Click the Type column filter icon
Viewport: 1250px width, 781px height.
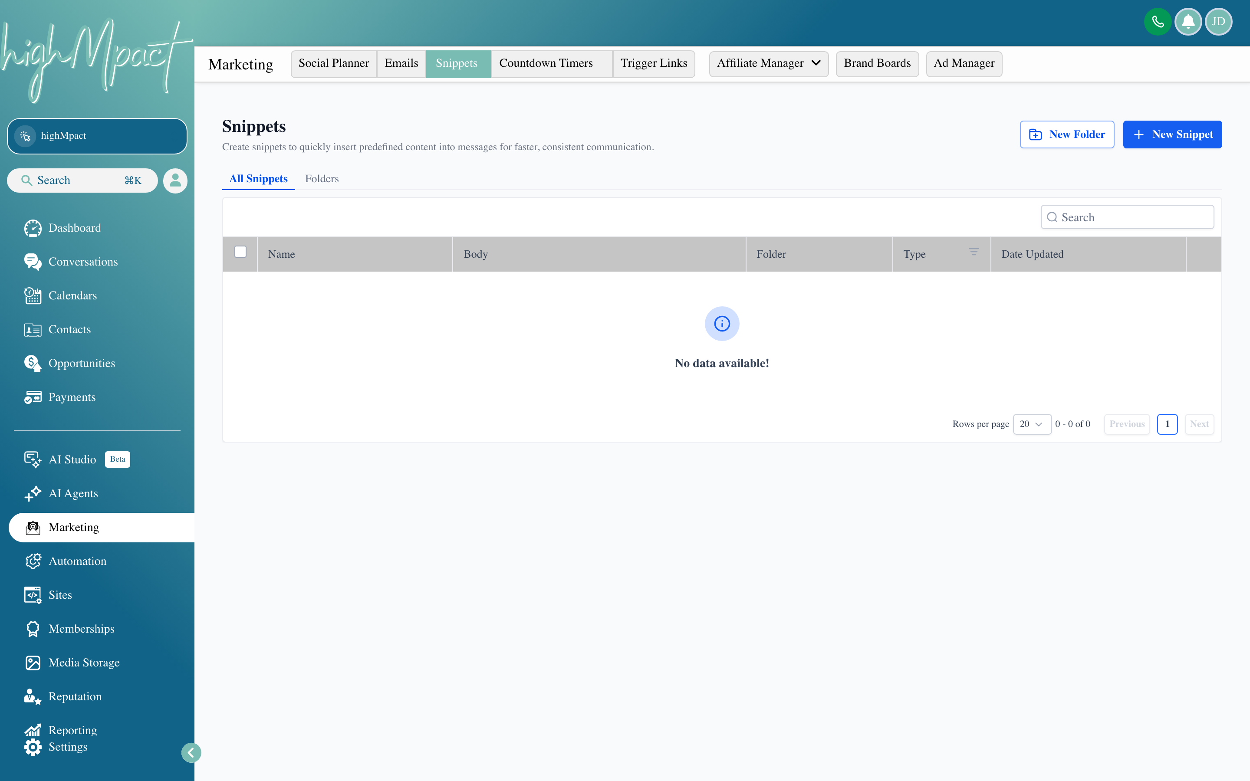[973, 252]
